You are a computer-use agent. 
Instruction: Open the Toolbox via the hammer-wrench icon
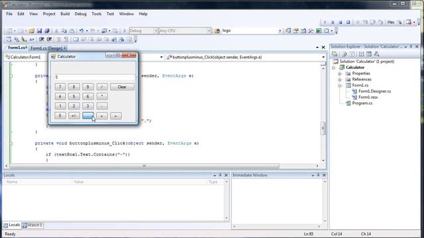click(311, 31)
